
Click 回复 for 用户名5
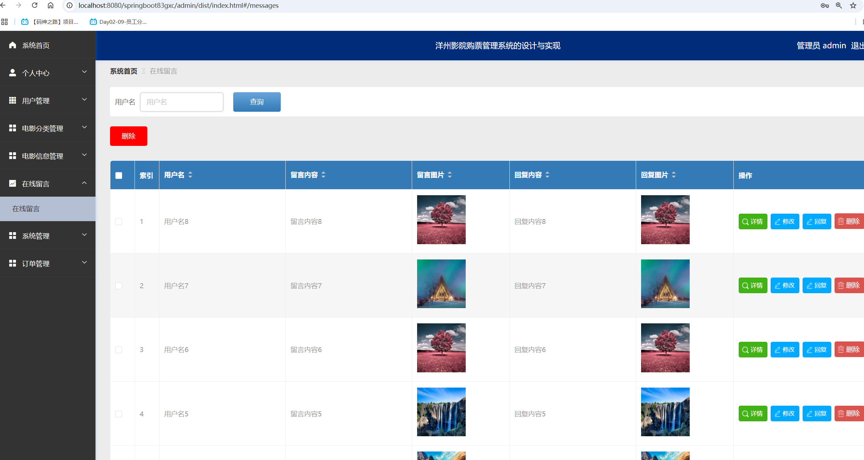[817, 414]
